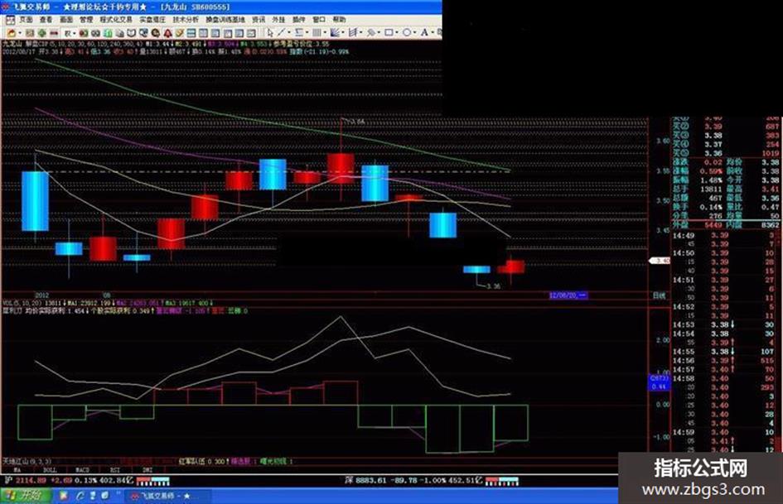Switch to the MA indicator tab
783x504 pixels.
pyautogui.click(x=17, y=469)
